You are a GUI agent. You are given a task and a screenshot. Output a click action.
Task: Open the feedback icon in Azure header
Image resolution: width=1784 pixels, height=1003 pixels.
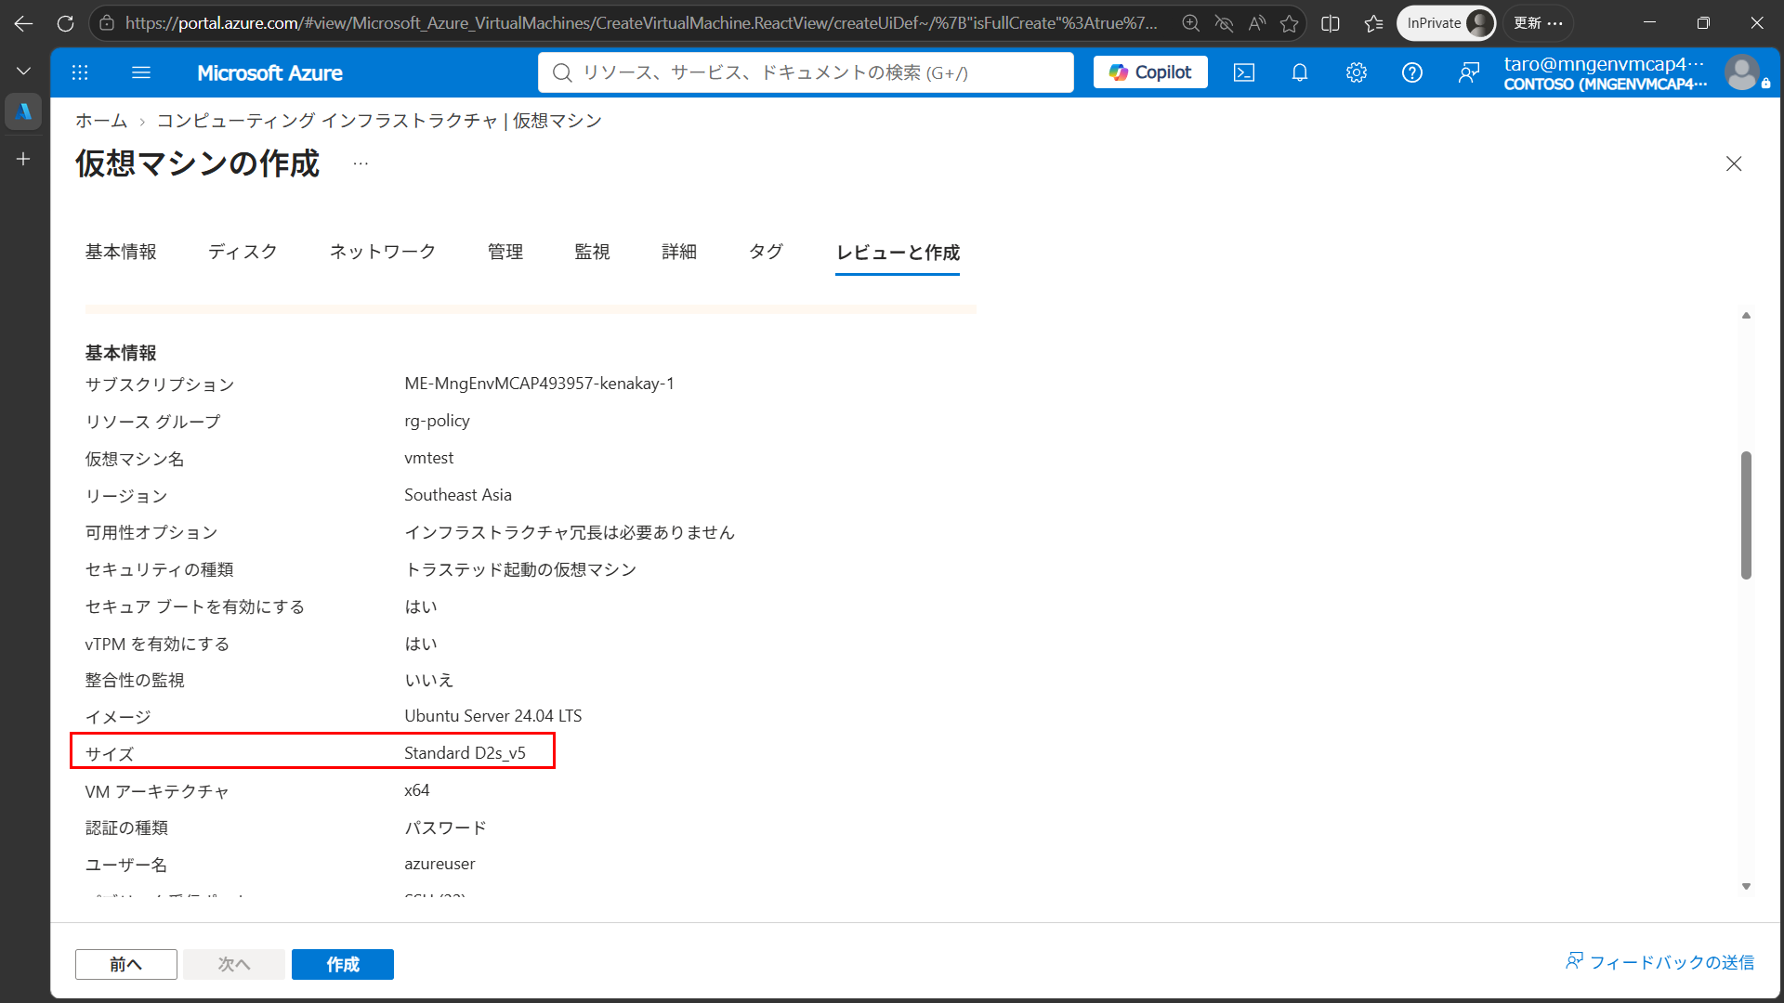coord(1468,72)
